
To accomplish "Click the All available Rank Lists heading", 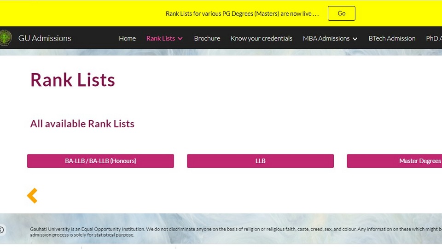I will pyautogui.click(x=82, y=124).
